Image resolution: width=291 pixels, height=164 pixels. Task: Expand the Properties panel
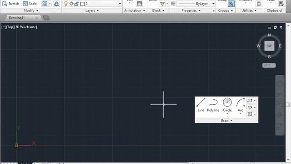[191, 10]
